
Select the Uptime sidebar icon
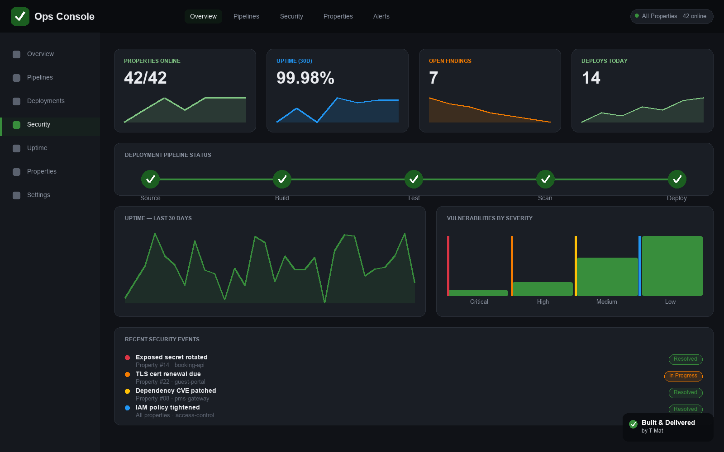[x=17, y=148]
